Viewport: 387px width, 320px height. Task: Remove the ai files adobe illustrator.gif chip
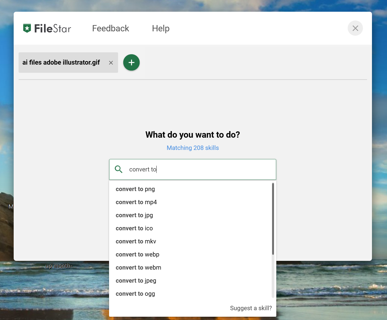coord(111,63)
